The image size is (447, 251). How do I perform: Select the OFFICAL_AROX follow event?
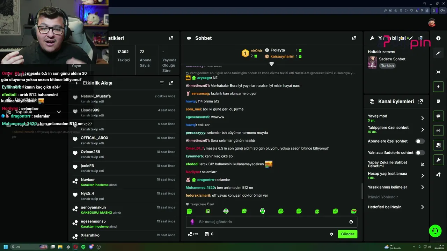pyautogui.click(x=124, y=140)
